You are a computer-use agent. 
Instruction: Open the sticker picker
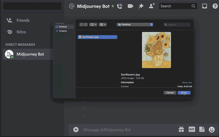pos(202,129)
